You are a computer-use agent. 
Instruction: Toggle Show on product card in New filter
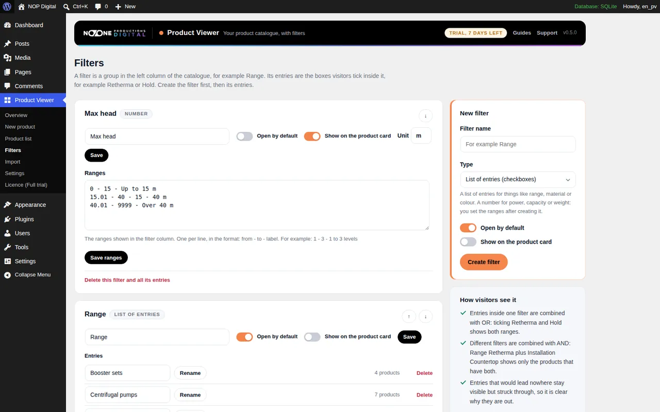click(x=468, y=242)
